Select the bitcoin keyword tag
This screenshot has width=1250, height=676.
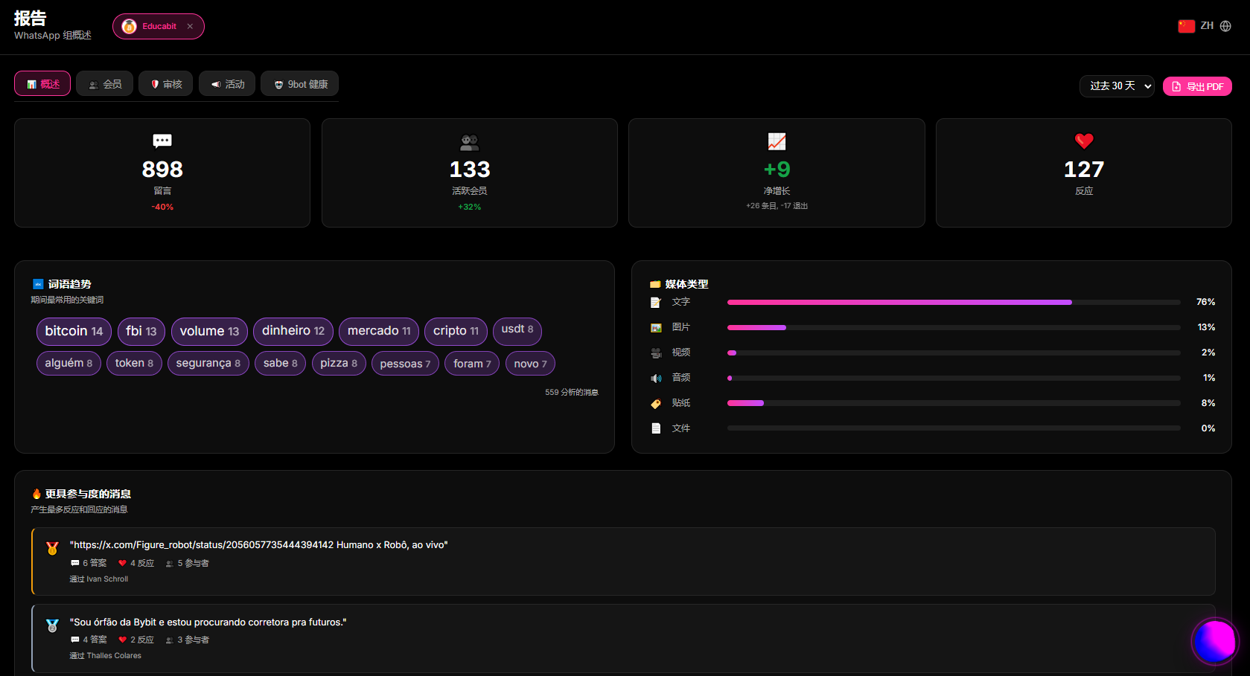pos(74,331)
